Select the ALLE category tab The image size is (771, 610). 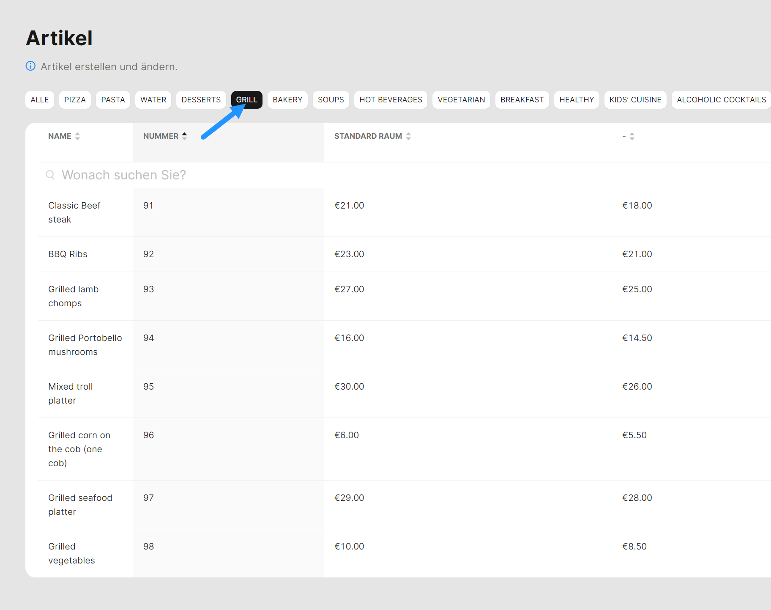pyautogui.click(x=40, y=100)
